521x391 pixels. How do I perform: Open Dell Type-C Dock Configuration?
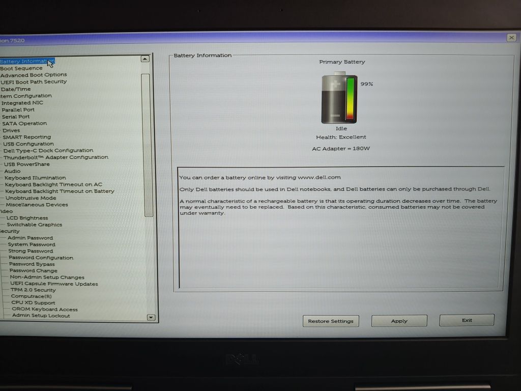click(x=48, y=151)
